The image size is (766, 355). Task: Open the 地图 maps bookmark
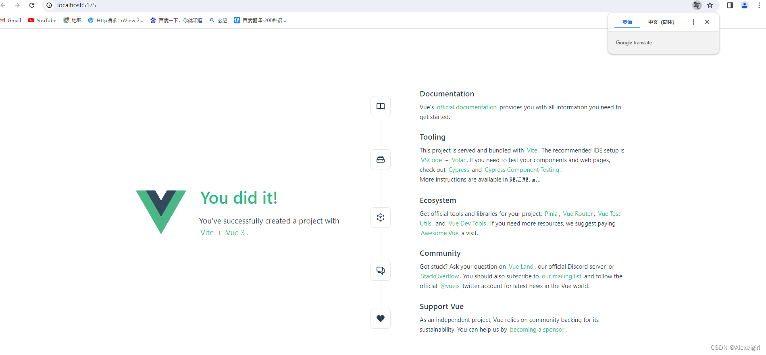click(73, 21)
